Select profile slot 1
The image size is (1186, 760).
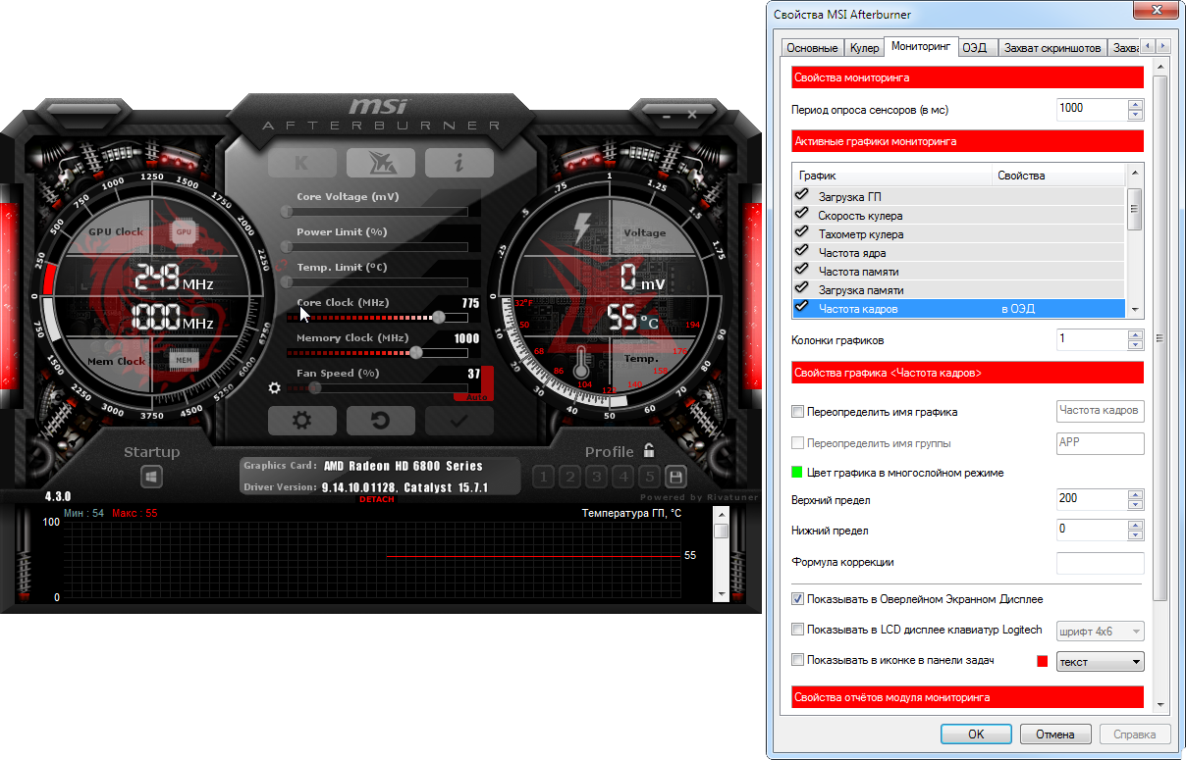pos(543,477)
